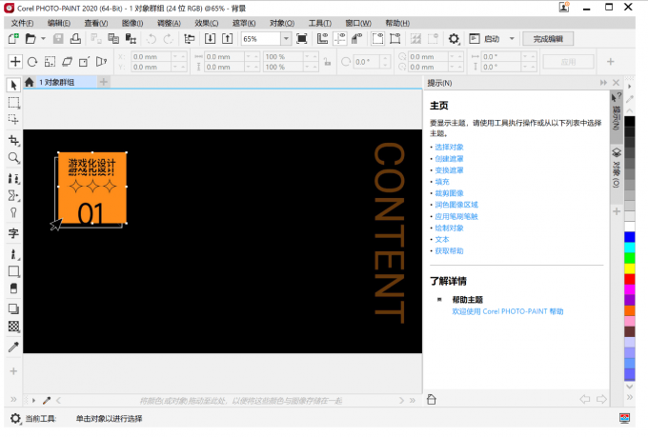648x437 pixels.
Task: Select the Rectangle shape tool
Action: [13, 271]
